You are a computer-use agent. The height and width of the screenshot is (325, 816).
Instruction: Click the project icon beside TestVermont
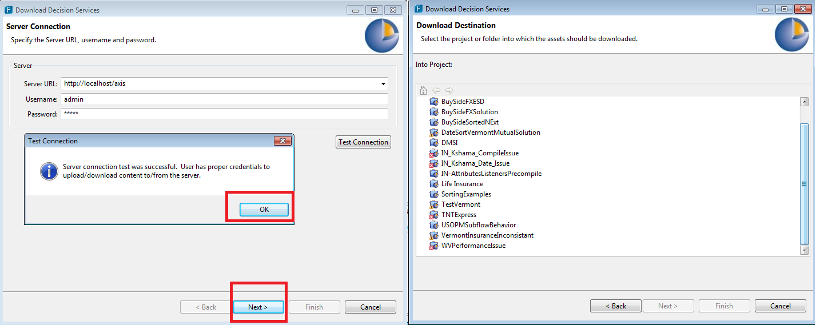pyautogui.click(x=434, y=204)
